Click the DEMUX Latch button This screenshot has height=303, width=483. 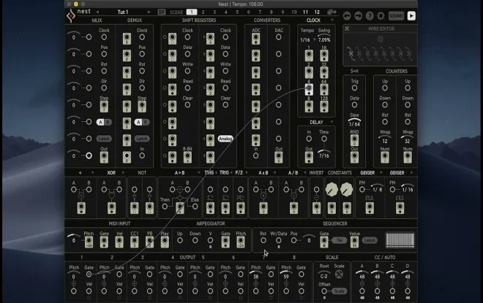[142, 139]
